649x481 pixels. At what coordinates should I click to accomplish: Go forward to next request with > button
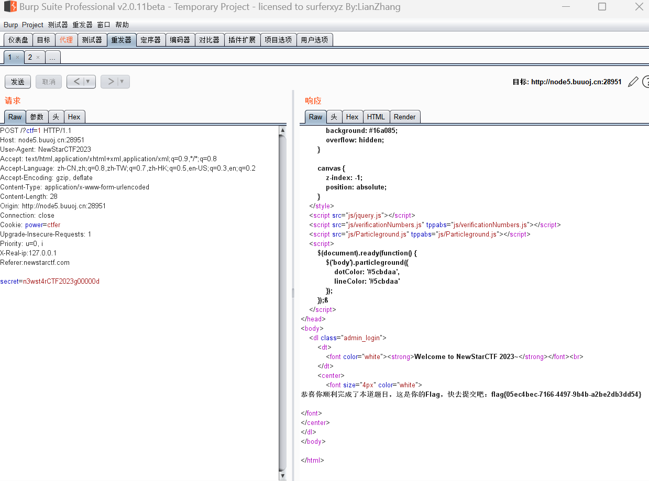coord(110,82)
